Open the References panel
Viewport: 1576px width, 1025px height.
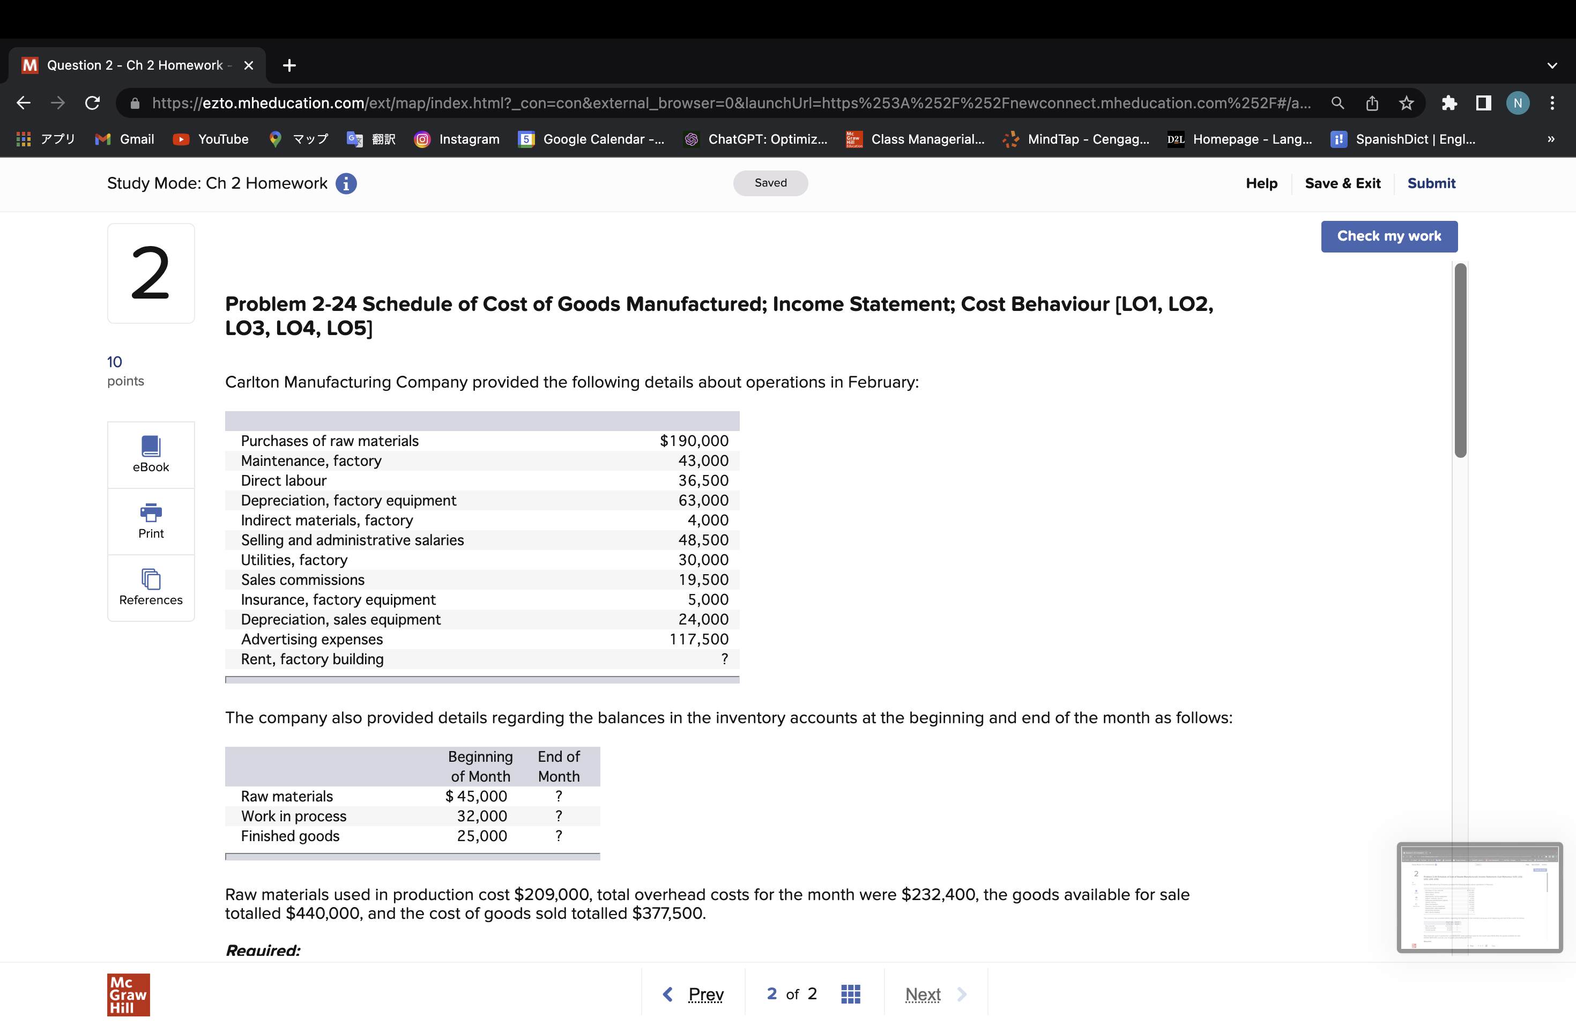pyautogui.click(x=151, y=586)
